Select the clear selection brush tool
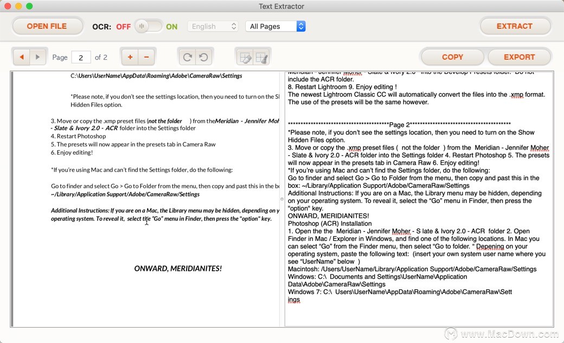 (x=261, y=57)
